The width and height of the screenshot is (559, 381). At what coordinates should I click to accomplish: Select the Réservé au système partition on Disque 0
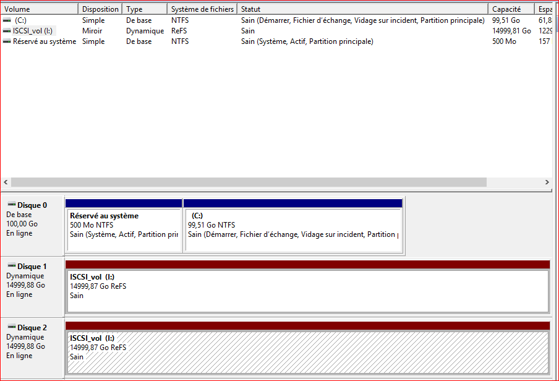tap(124, 230)
